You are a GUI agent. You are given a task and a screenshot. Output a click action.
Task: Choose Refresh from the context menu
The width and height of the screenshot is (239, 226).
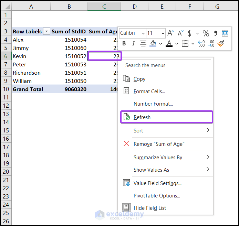pos(142,117)
